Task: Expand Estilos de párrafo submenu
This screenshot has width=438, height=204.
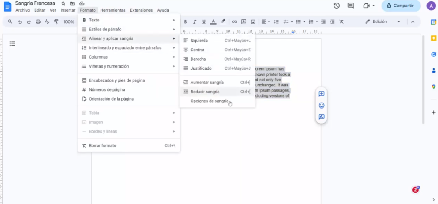Action: click(x=129, y=29)
